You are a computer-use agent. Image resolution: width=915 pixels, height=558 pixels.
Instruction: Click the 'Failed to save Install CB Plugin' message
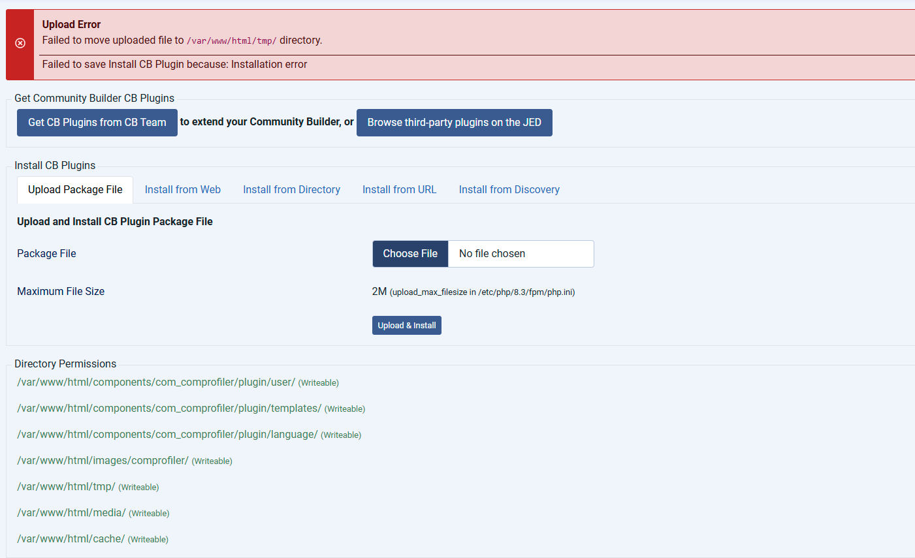[175, 65]
